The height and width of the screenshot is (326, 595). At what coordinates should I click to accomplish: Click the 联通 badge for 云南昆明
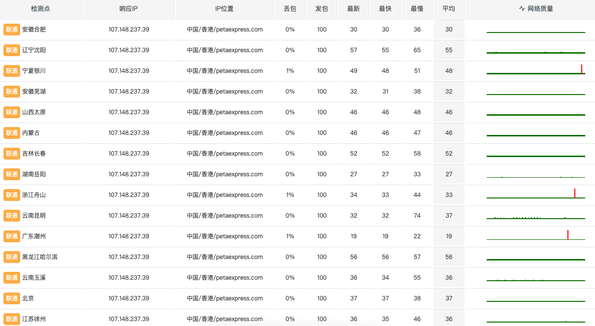(x=12, y=216)
